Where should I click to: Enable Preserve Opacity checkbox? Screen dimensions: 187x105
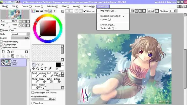click(1, 41)
